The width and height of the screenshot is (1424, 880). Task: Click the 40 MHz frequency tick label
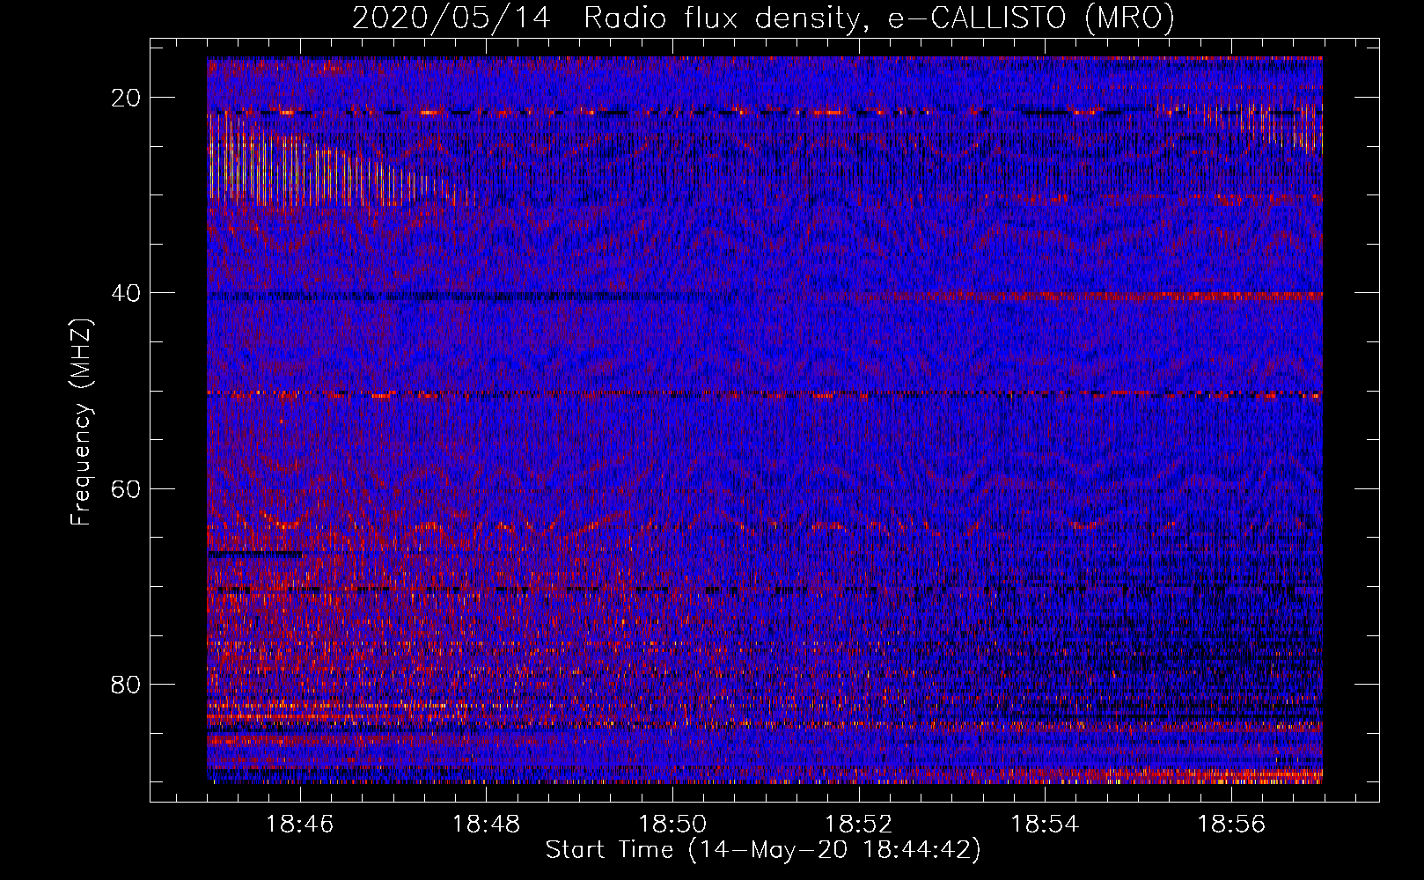tap(127, 293)
